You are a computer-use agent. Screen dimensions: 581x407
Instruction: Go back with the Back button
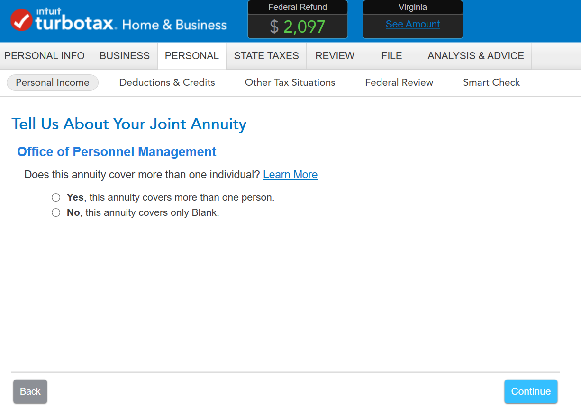(30, 391)
